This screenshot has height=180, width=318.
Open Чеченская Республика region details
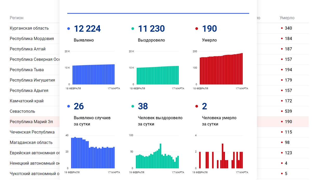(x=32, y=132)
